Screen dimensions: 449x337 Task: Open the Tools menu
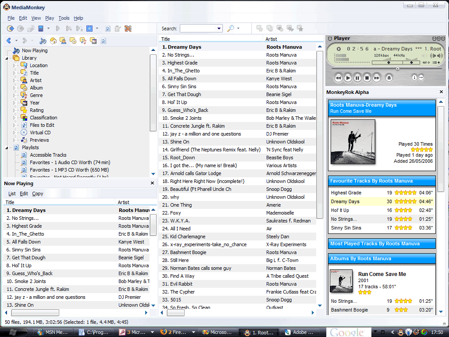64,18
